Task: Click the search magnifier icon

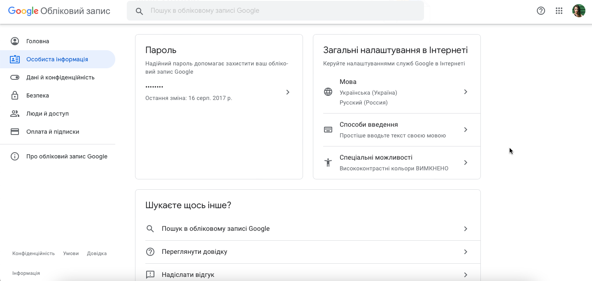Action: click(139, 11)
